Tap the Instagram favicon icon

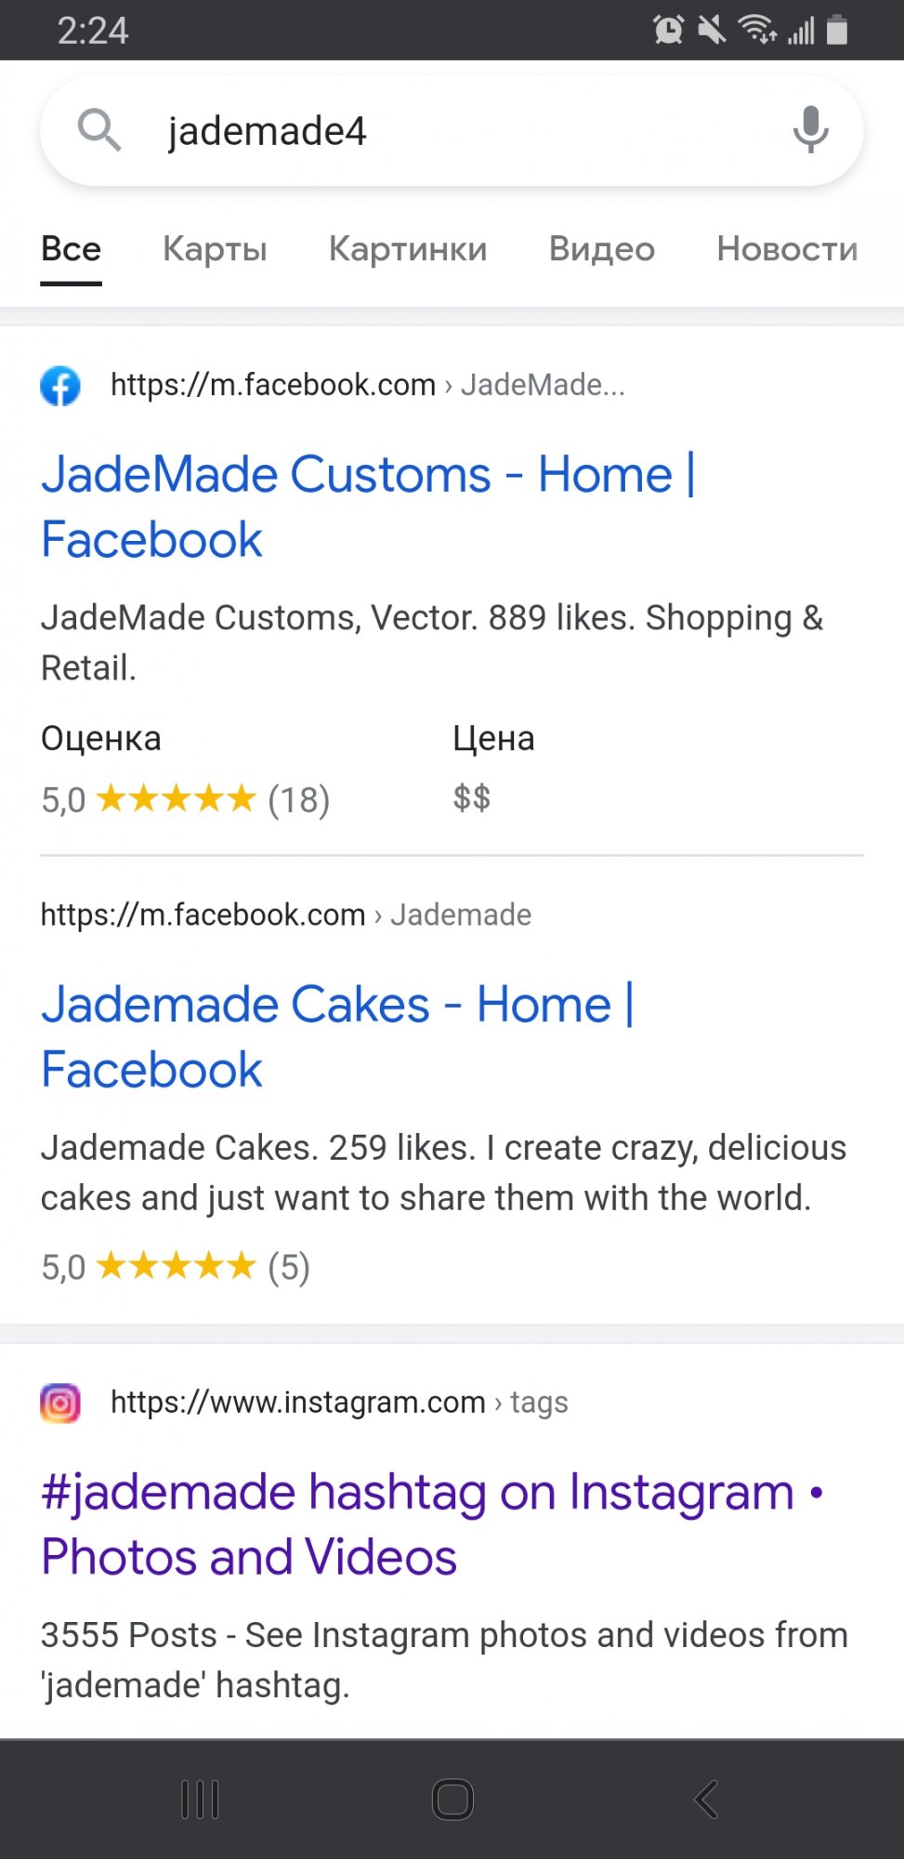(x=60, y=1403)
